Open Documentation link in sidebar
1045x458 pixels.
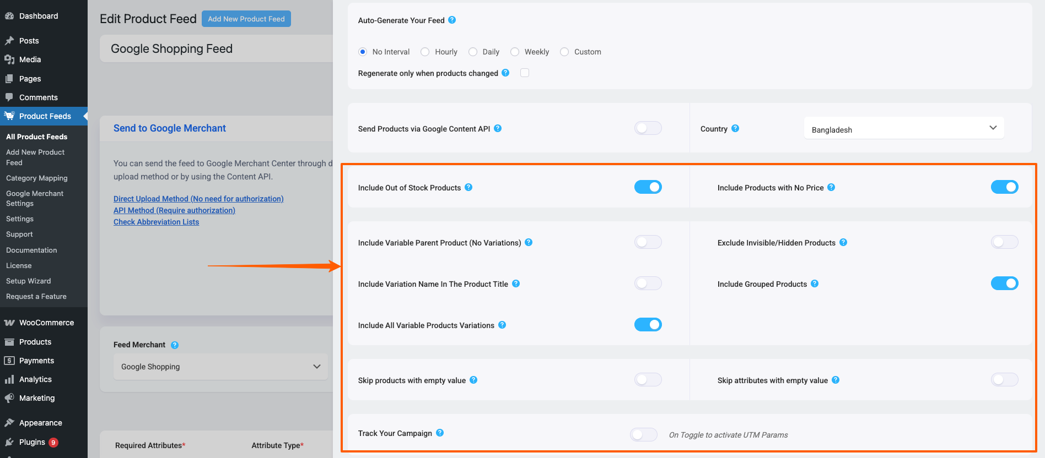(31, 250)
